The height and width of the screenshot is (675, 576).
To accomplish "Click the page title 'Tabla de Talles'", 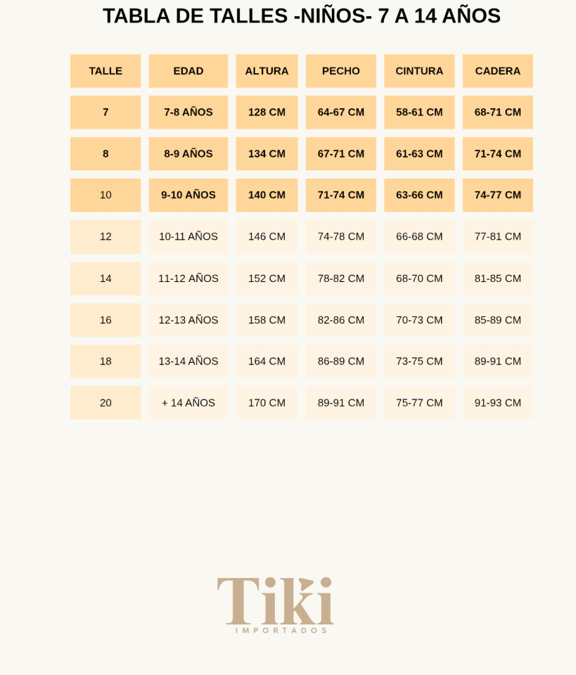I will pos(302,15).
